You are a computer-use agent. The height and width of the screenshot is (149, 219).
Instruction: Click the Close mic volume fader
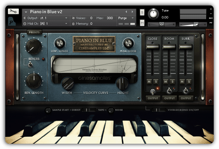[153, 47]
